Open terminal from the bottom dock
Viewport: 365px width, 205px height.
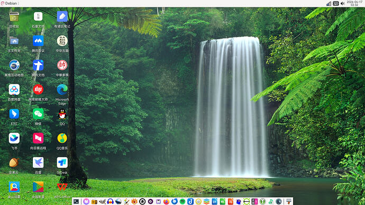76,201
